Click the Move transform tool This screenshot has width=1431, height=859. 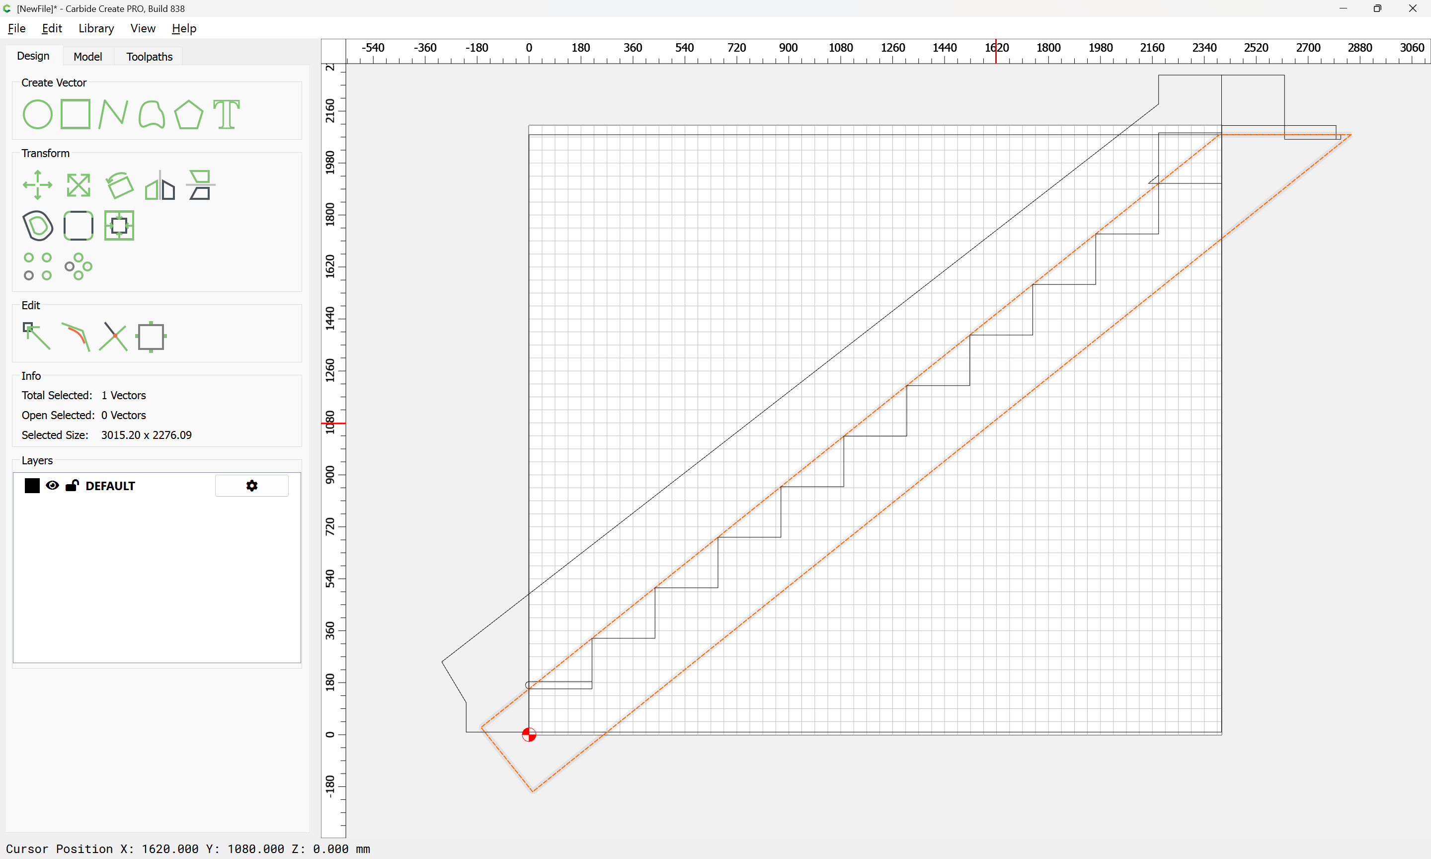[x=37, y=185]
